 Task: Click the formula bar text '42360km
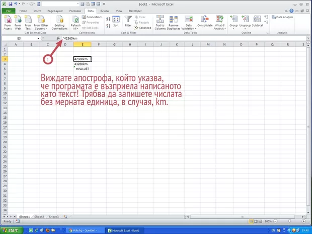[70, 38]
